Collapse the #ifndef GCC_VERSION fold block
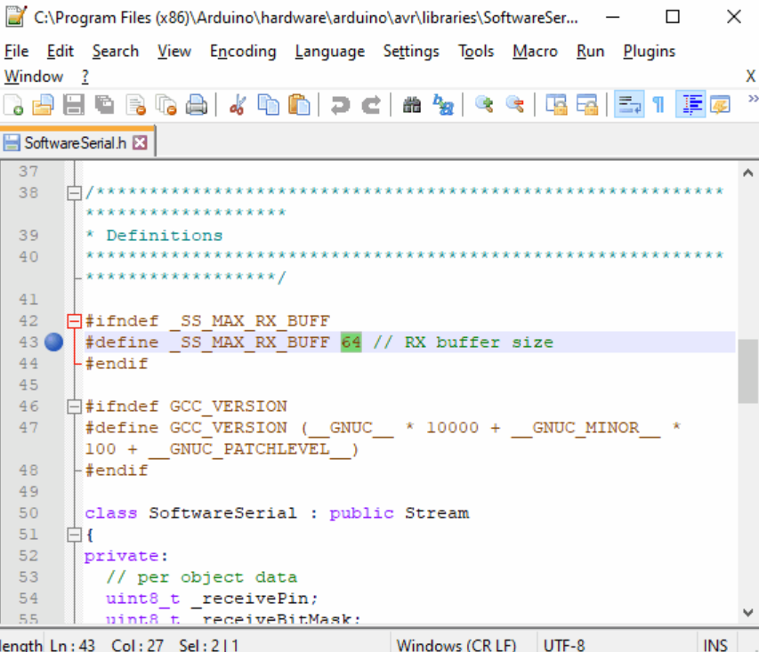759x652 pixels. [x=75, y=406]
